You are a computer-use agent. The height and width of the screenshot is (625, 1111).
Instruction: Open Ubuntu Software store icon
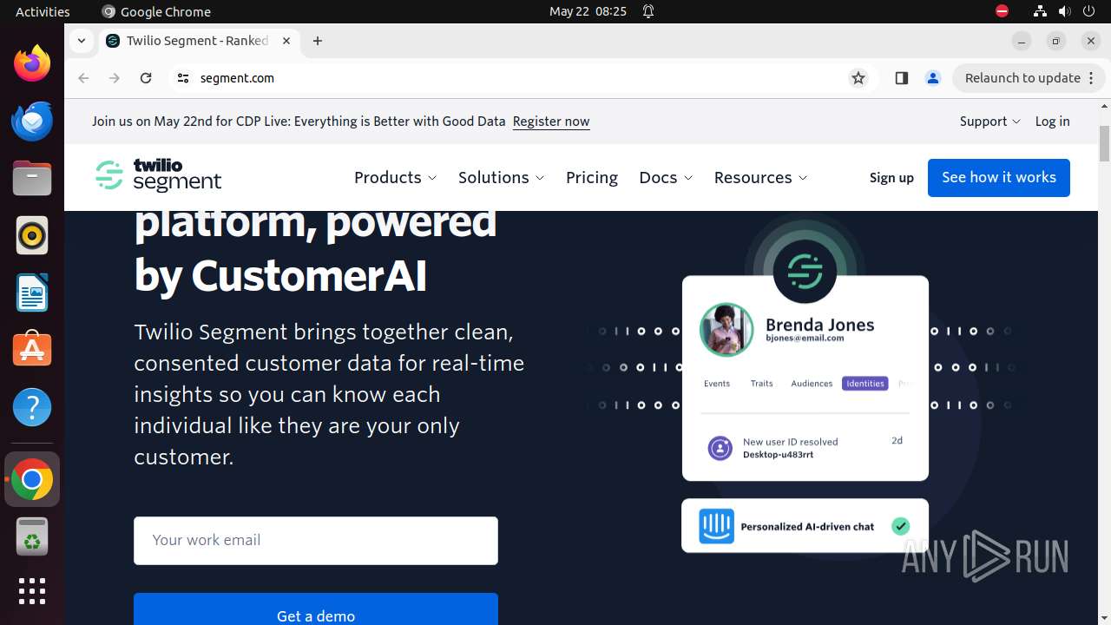[x=32, y=350]
